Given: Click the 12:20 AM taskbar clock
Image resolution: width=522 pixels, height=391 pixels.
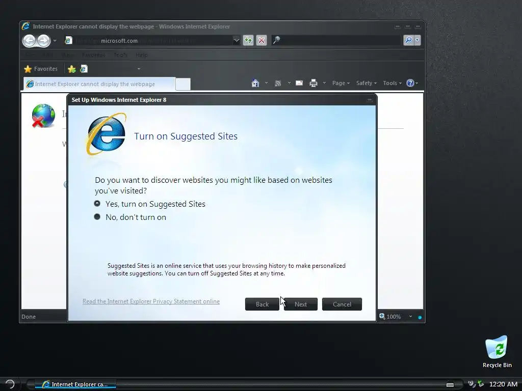Looking at the screenshot, I should click(503, 384).
